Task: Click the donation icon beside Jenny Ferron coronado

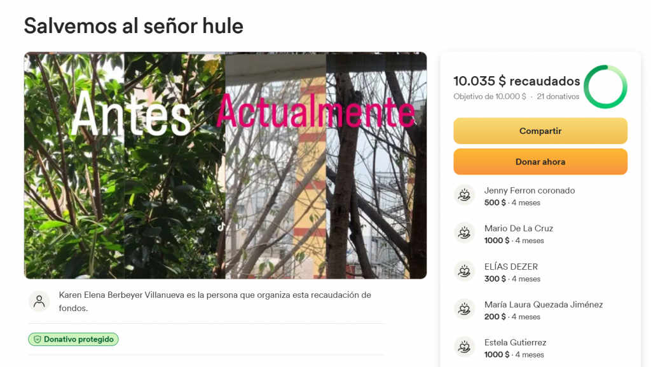Action: [464, 195]
